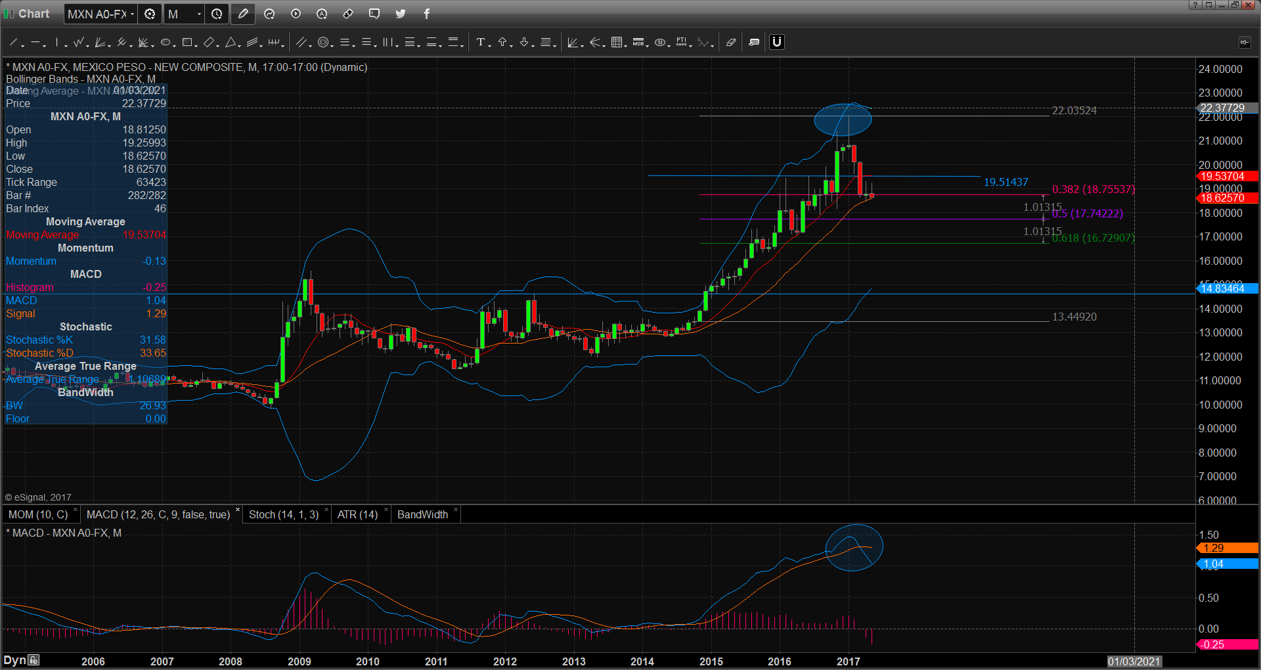1261x670 pixels.
Task: Expand the parallel lines tool options
Action: click(x=309, y=45)
